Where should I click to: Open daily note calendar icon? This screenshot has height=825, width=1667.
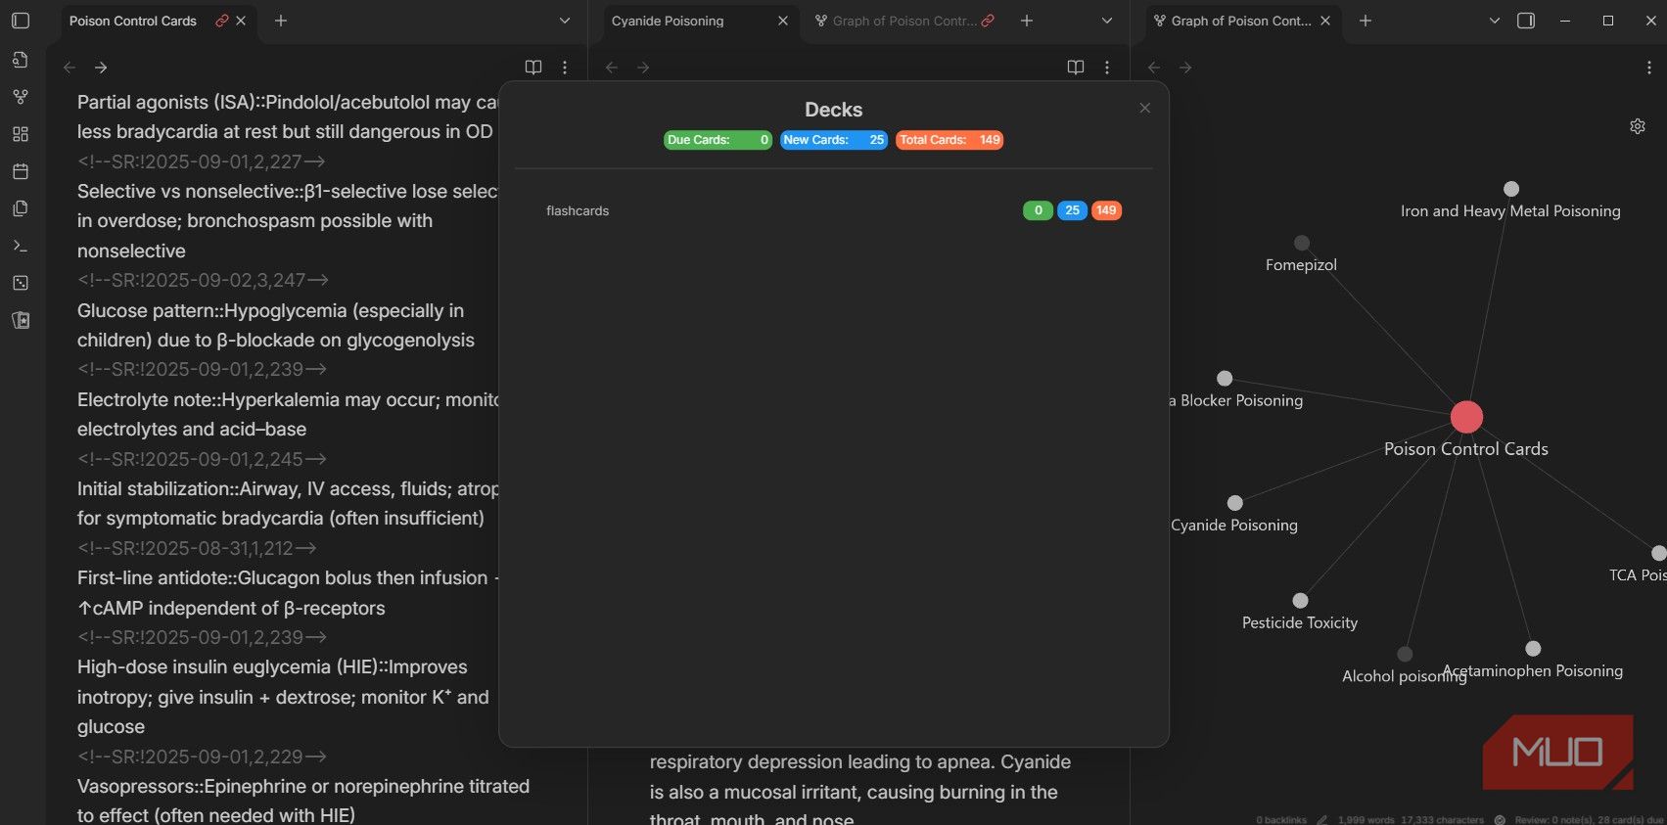21,171
